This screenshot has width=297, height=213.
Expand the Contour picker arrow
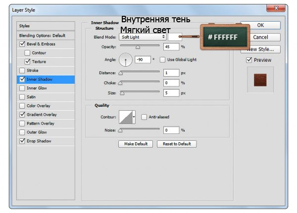134,117
